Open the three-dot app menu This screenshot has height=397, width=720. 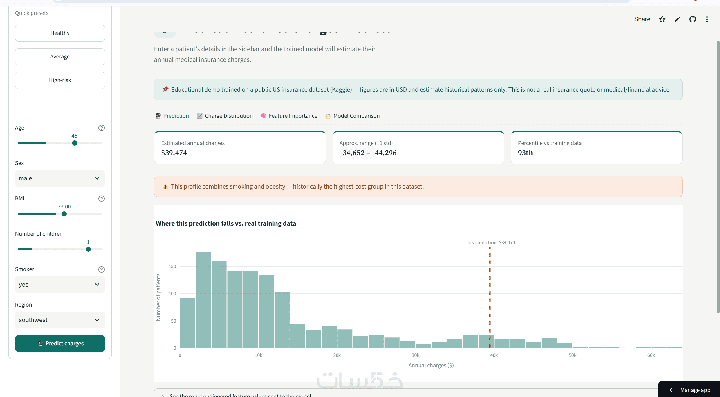click(707, 19)
